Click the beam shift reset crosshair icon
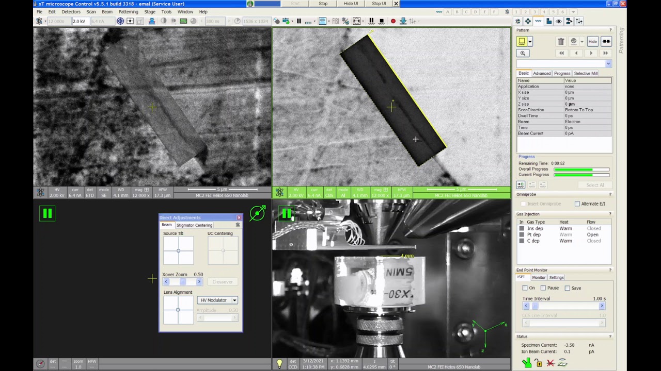 (x=120, y=21)
